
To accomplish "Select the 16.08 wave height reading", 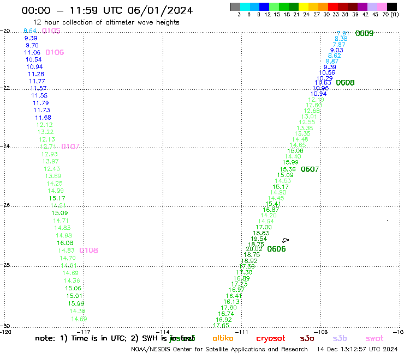I will pyautogui.click(x=65, y=243).
